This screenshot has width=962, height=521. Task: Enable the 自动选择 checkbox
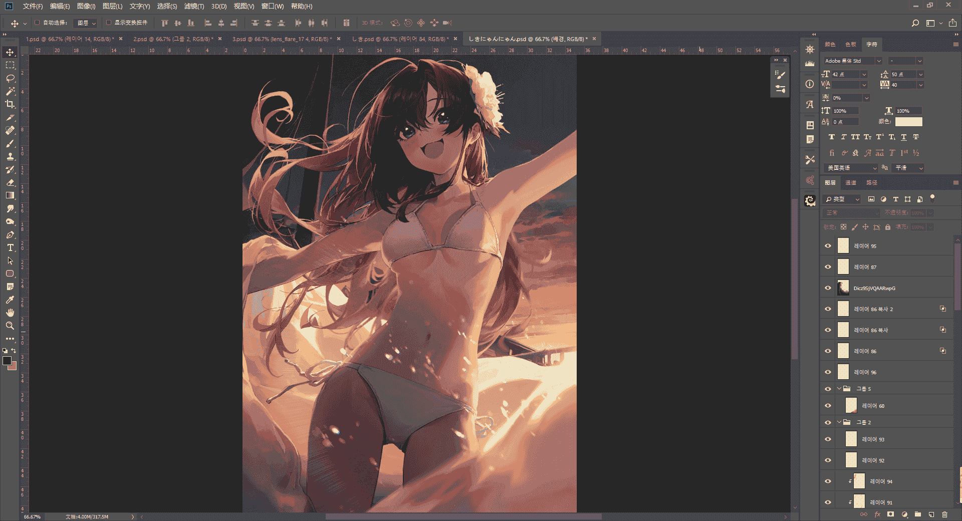(x=37, y=23)
